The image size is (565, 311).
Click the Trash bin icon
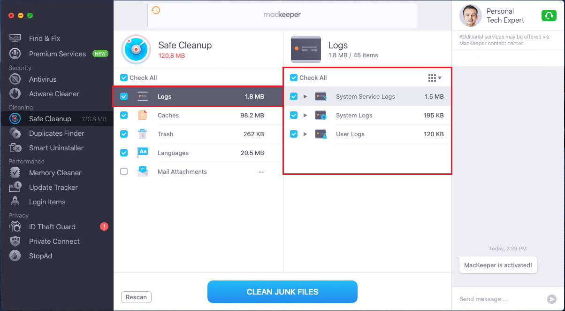tap(143, 134)
